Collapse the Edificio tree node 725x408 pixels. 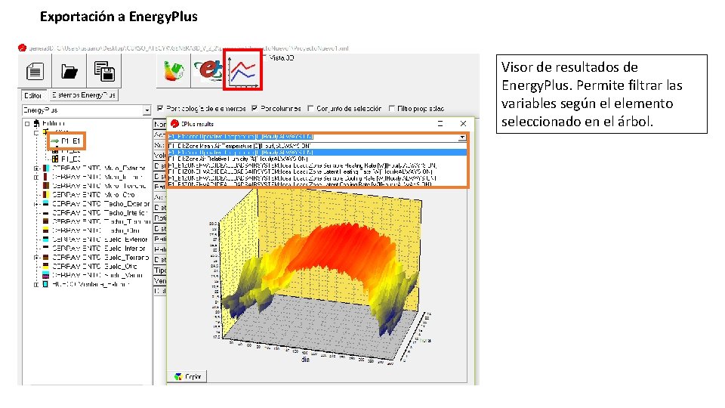[27, 123]
